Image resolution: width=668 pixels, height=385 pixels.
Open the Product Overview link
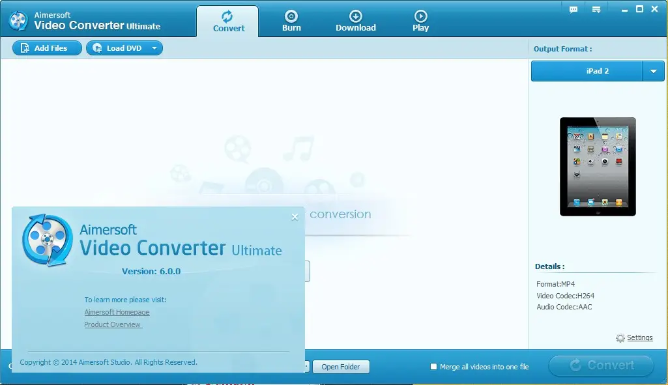(x=113, y=324)
